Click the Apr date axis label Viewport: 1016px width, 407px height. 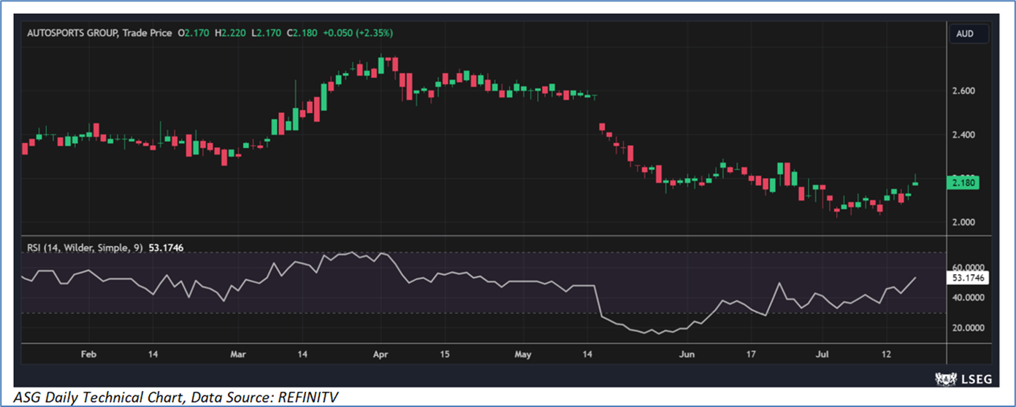pyautogui.click(x=381, y=354)
